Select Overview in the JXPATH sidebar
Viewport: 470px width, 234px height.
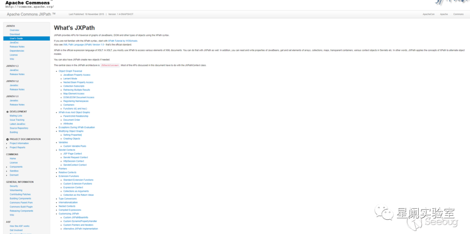pyautogui.click(x=14, y=31)
